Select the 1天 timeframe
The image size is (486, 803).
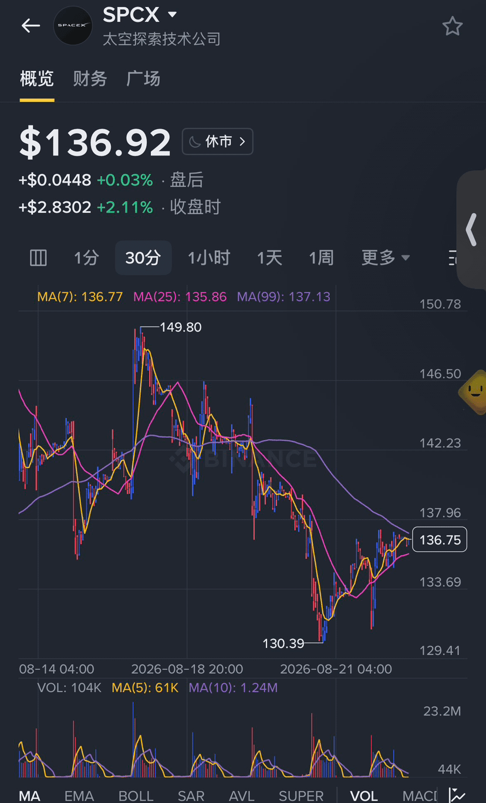269,258
